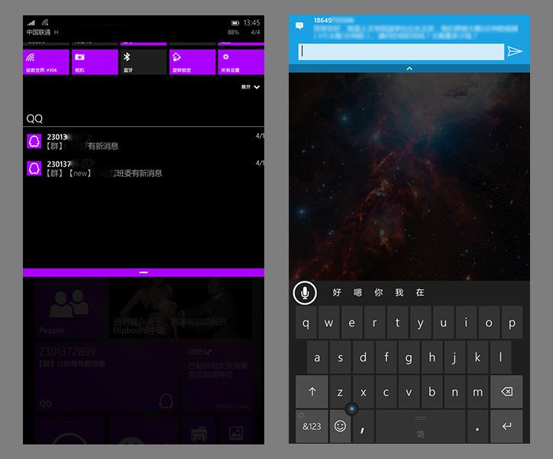Open first QQ notification 23013 group message
Image resolution: width=553 pixels, height=459 pixels.
pyautogui.click(x=144, y=142)
